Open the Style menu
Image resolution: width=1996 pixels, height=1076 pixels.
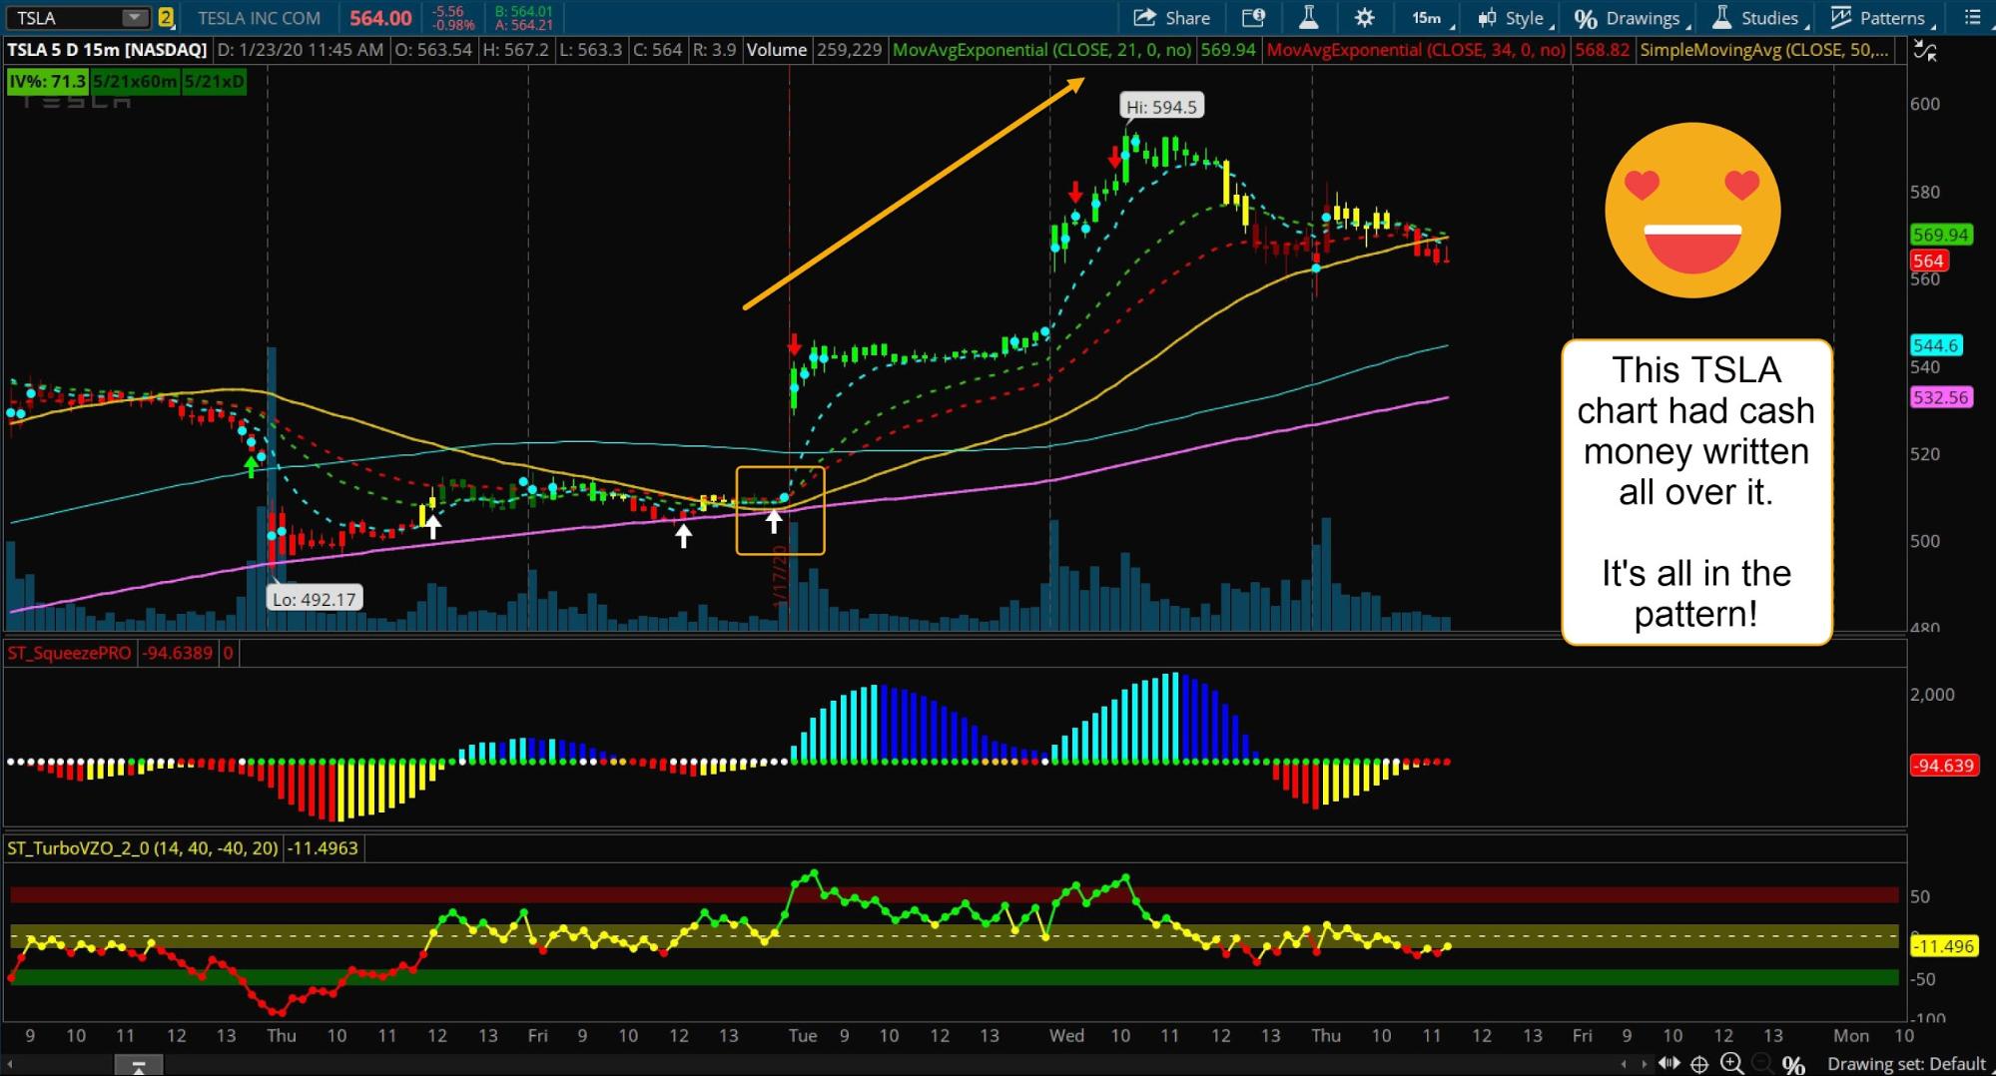[x=1514, y=18]
